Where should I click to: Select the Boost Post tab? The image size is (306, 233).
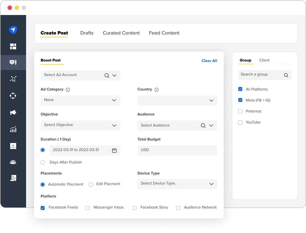(x=51, y=60)
